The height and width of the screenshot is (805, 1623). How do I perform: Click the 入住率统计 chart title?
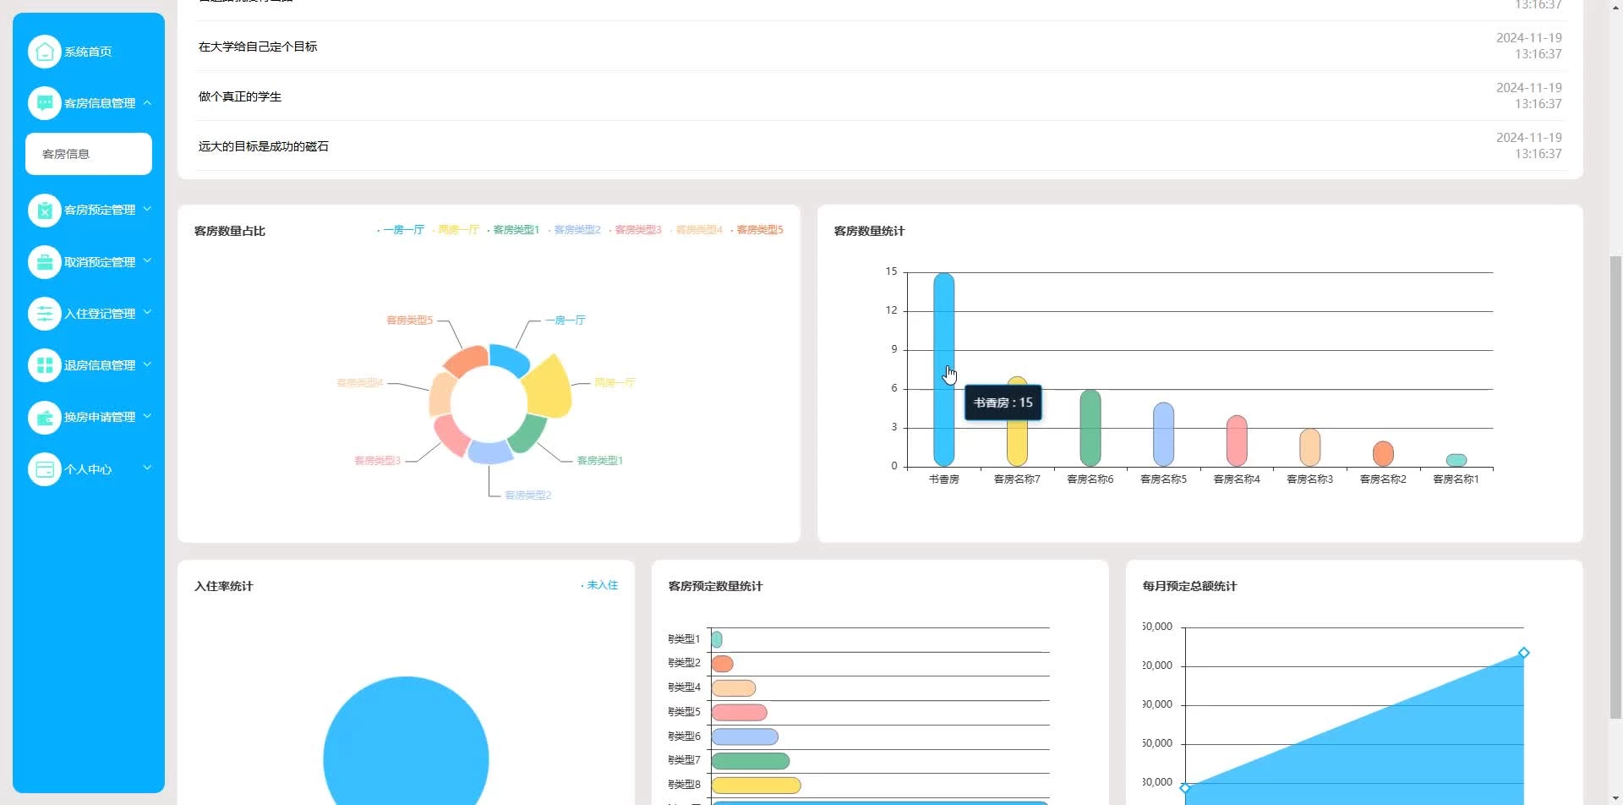coord(224,586)
